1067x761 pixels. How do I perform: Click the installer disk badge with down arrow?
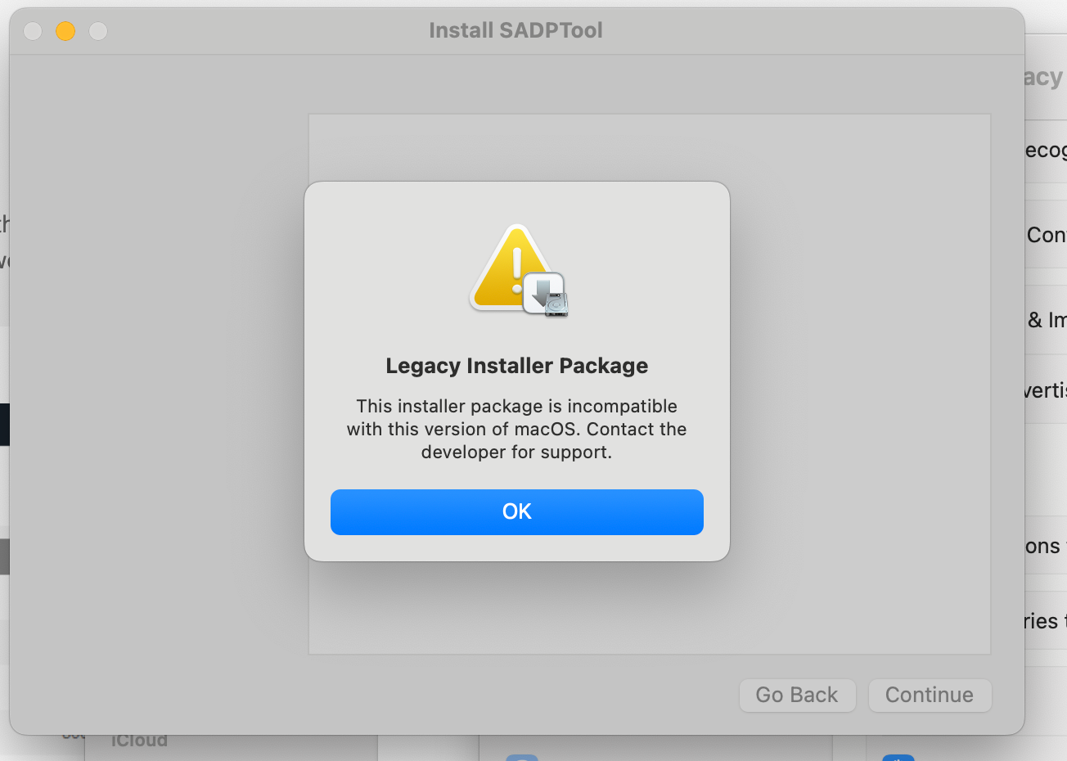(x=546, y=294)
